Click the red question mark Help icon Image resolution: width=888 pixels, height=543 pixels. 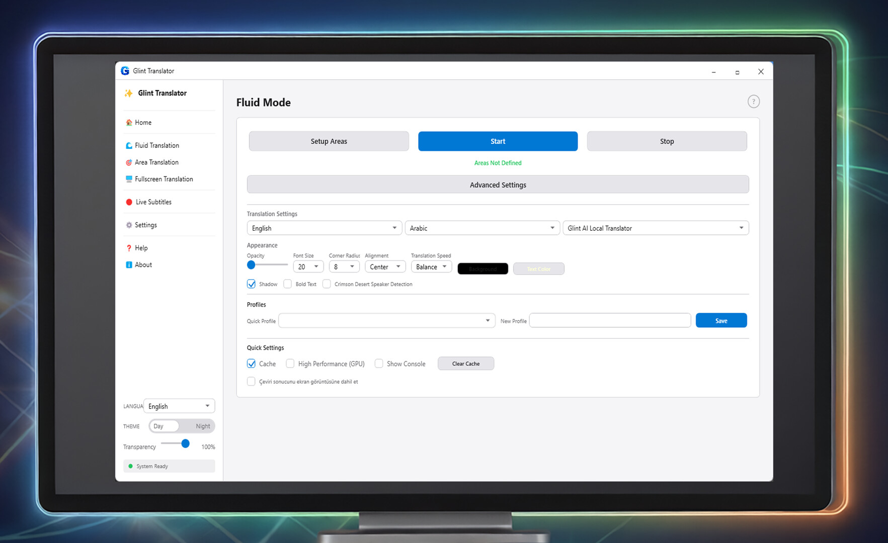(129, 248)
